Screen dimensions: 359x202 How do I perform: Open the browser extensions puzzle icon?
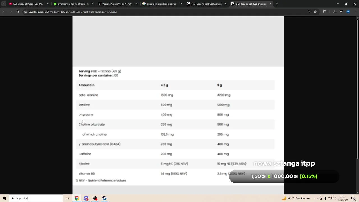pyautogui.click(x=325, y=12)
